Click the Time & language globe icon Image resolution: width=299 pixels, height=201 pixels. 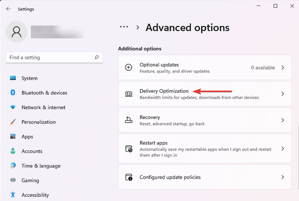pos(13,165)
